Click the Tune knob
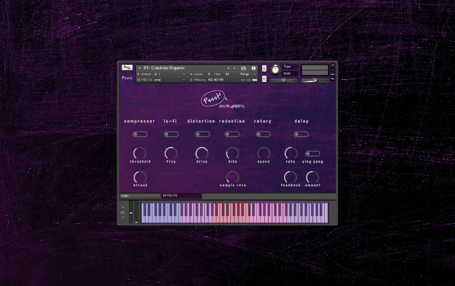Screen dimensions: 455x286 (x=275, y=70)
